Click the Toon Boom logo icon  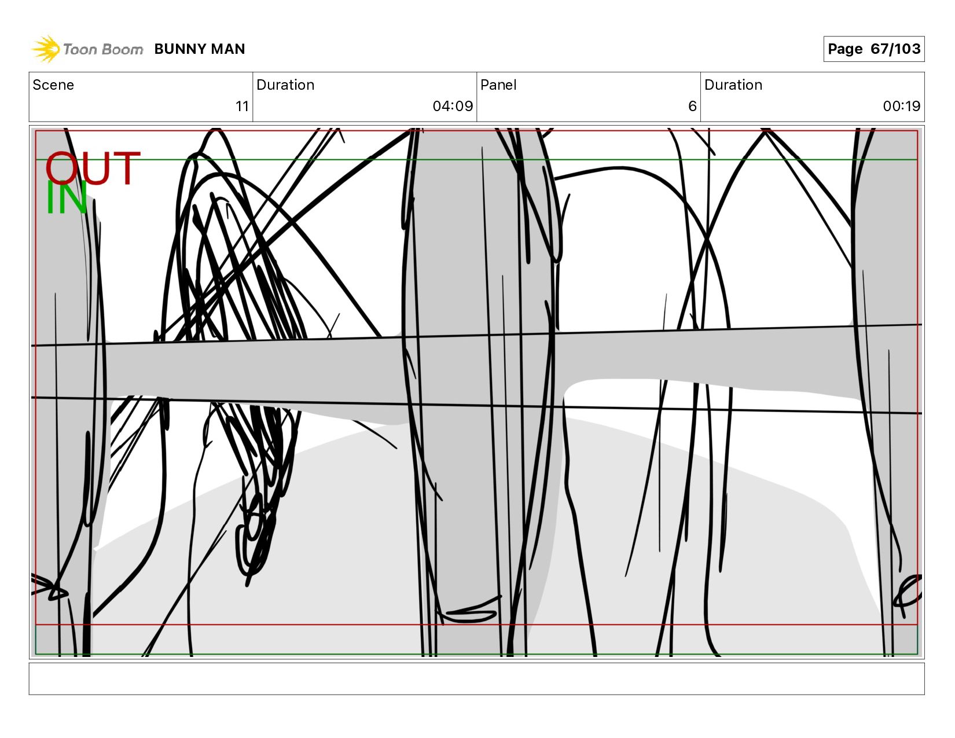(x=46, y=49)
